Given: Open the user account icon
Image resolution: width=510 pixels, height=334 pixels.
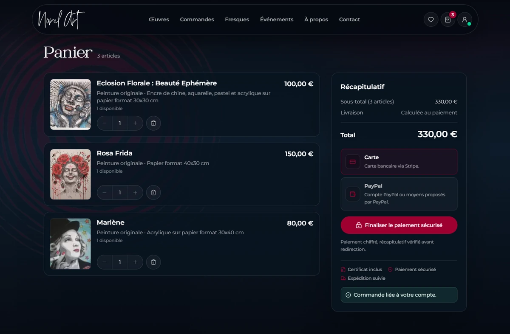Looking at the screenshot, I should 465,20.
